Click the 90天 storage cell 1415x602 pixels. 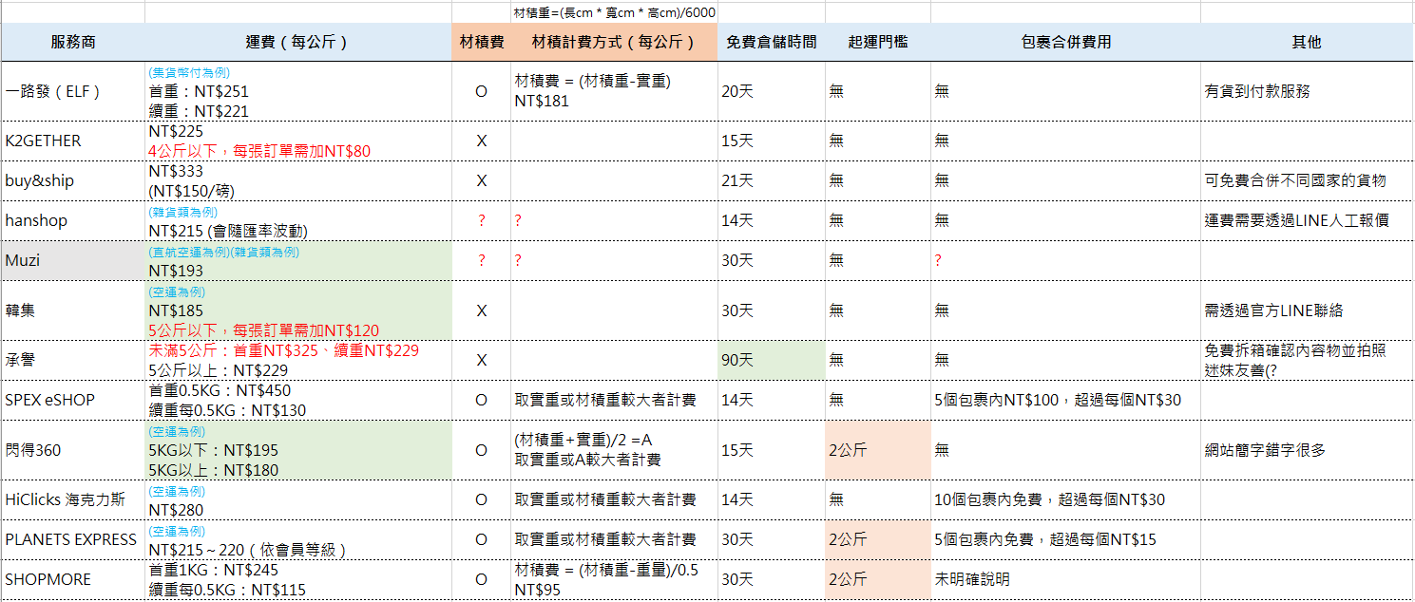772,360
